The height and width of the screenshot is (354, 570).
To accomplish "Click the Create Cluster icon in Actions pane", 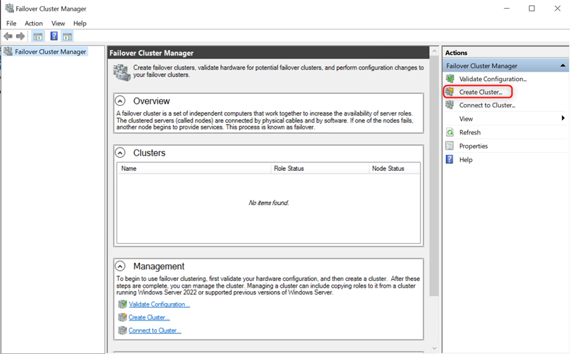I will 450,92.
